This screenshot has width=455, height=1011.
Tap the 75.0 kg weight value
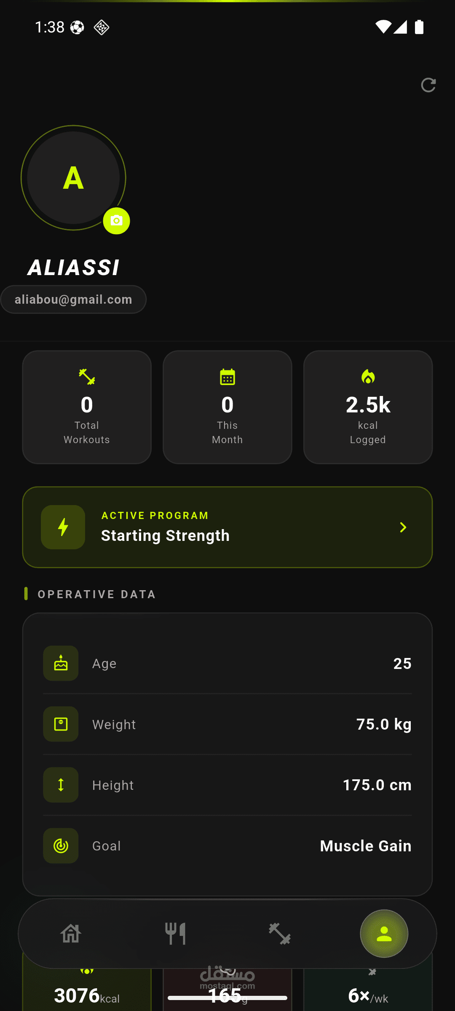tap(384, 724)
